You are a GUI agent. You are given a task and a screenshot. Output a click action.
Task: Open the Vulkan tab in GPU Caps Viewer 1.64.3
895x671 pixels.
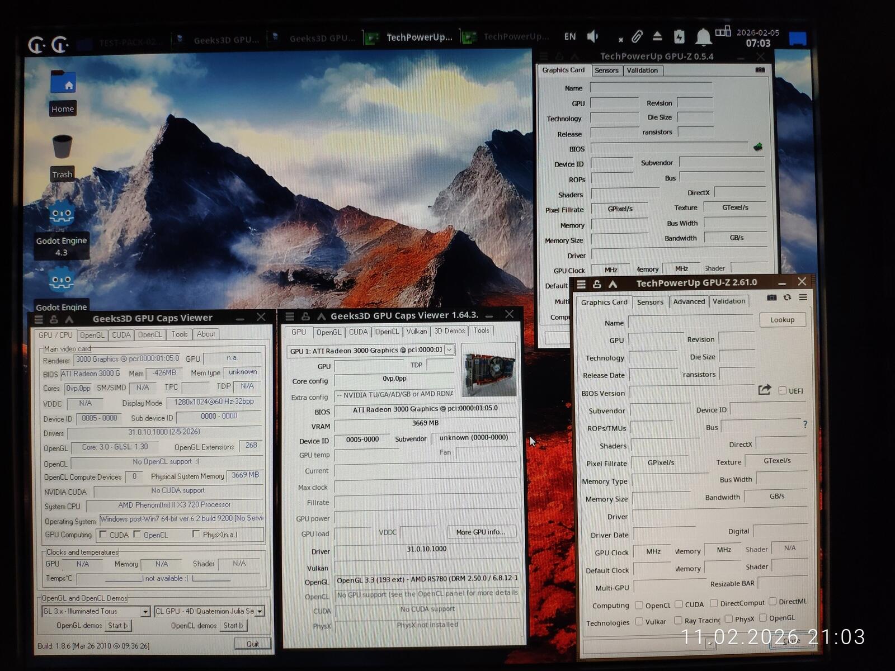pos(416,331)
